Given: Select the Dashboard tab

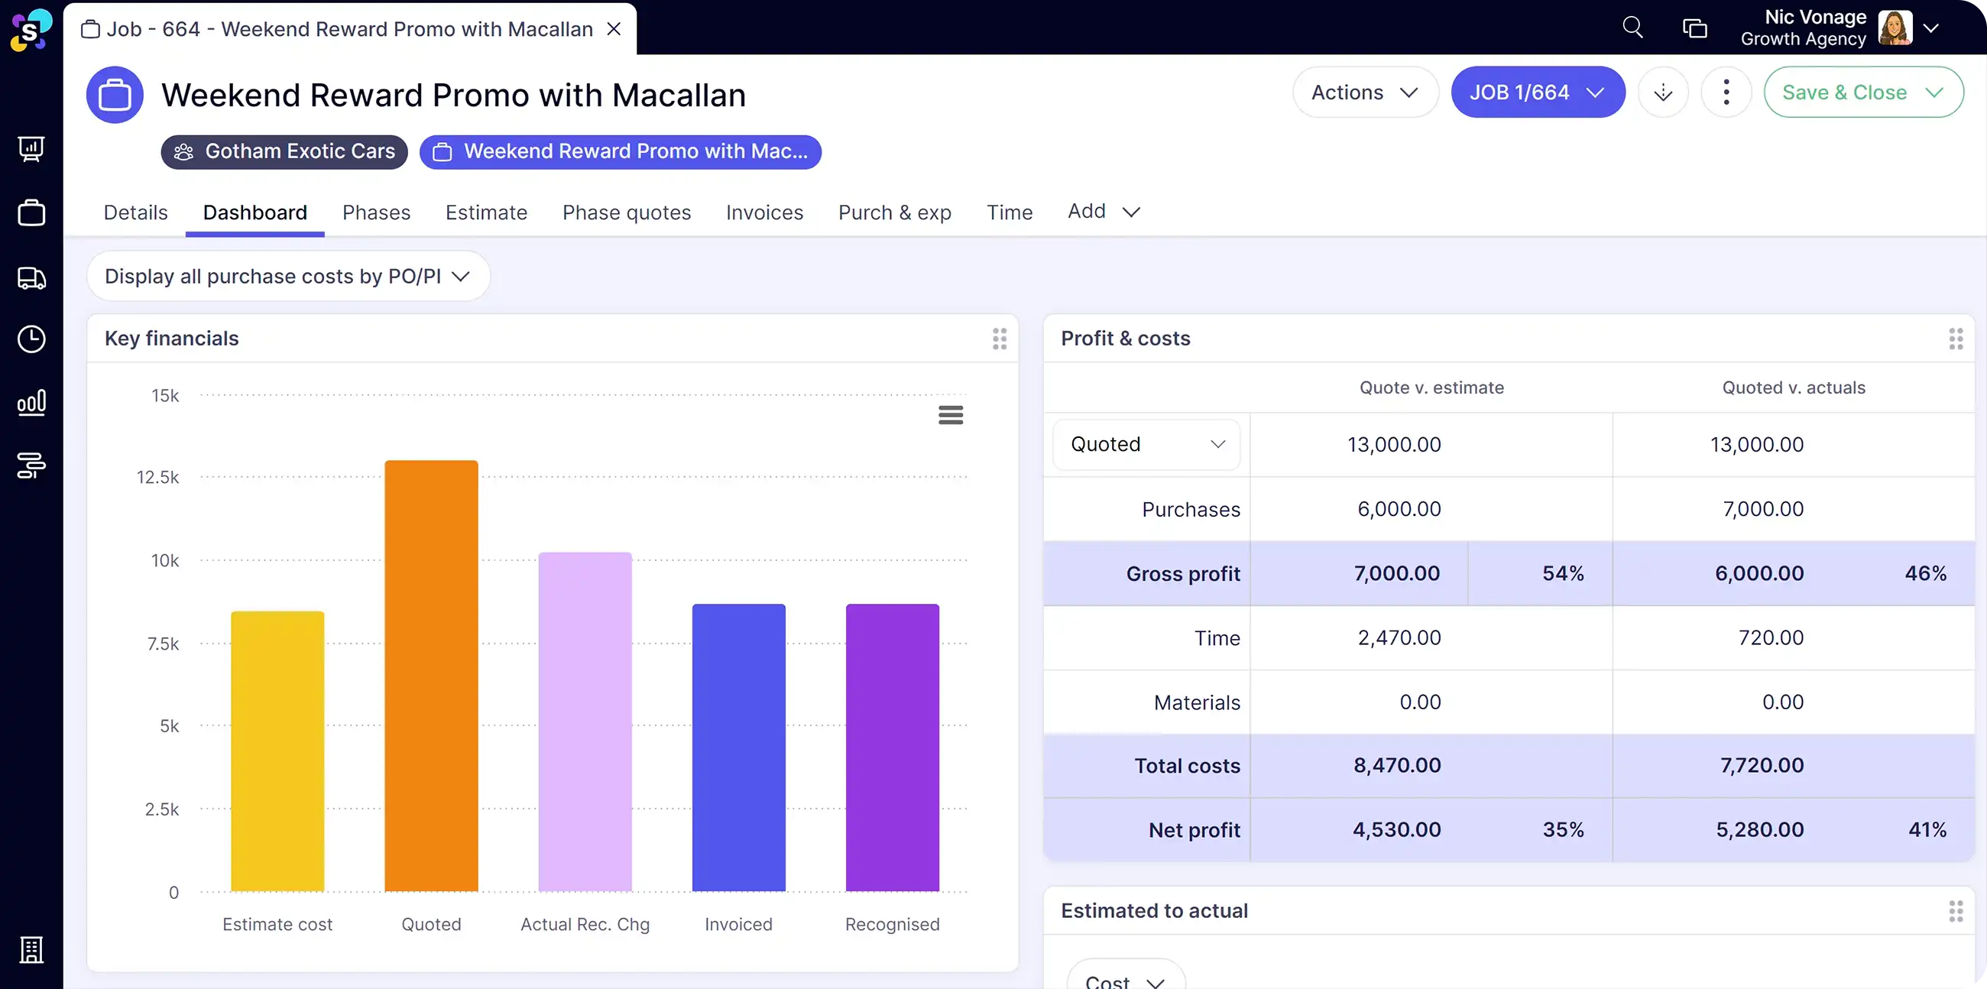Looking at the screenshot, I should [x=254, y=212].
